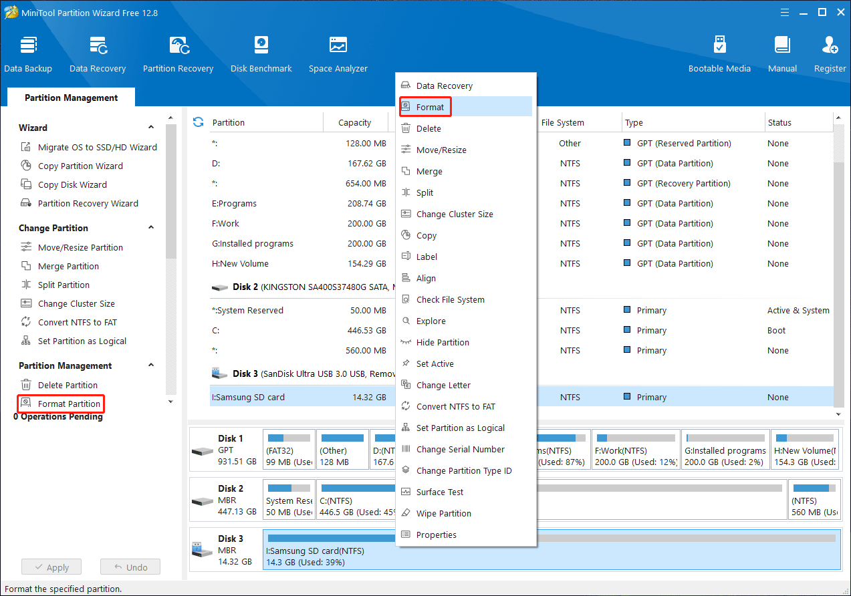Open the hamburger menu in the title bar

click(785, 12)
